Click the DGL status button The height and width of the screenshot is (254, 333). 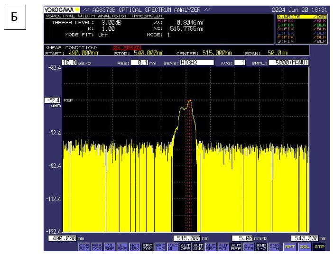click(x=304, y=246)
